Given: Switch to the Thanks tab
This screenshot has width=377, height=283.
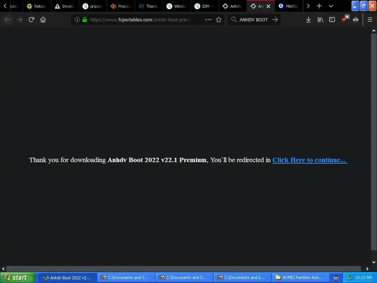Looking at the screenshot, I should point(149,6).
